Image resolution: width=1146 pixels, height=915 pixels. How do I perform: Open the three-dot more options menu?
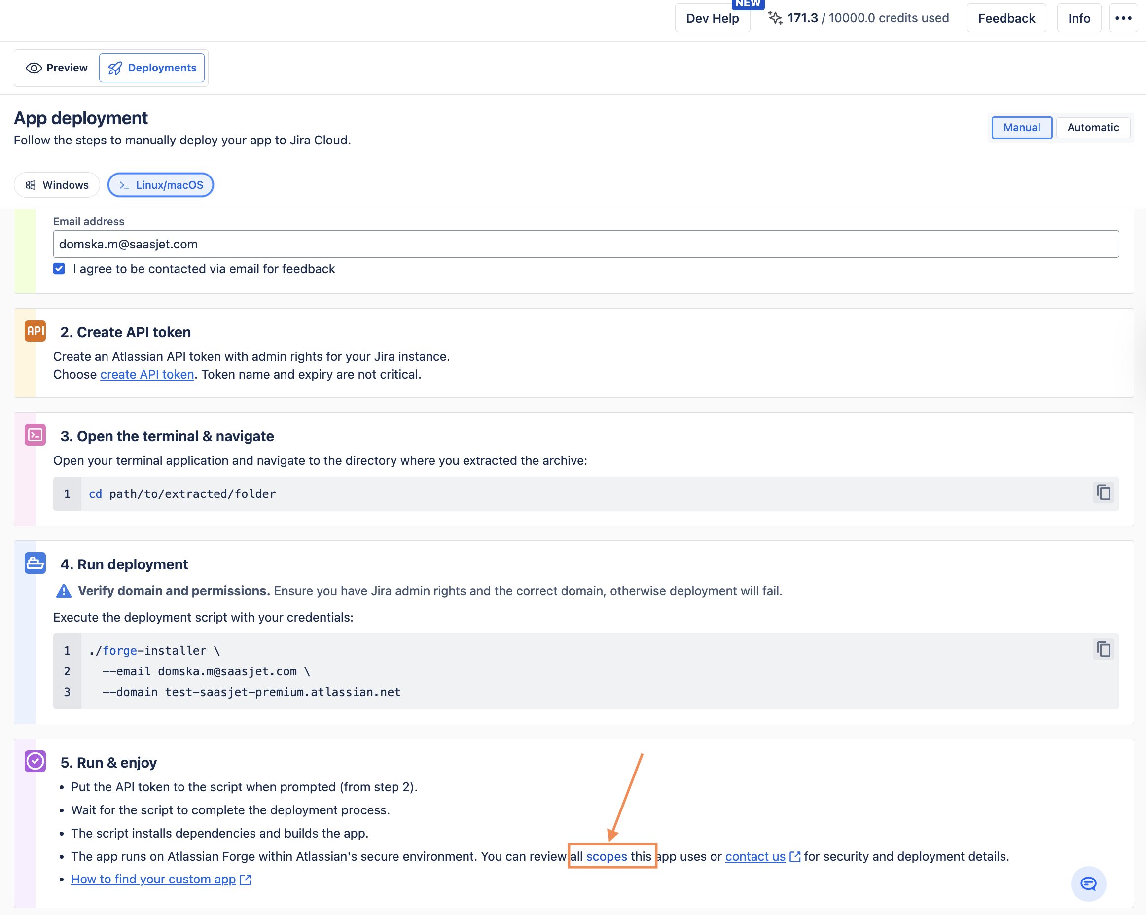pos(1123,18)
